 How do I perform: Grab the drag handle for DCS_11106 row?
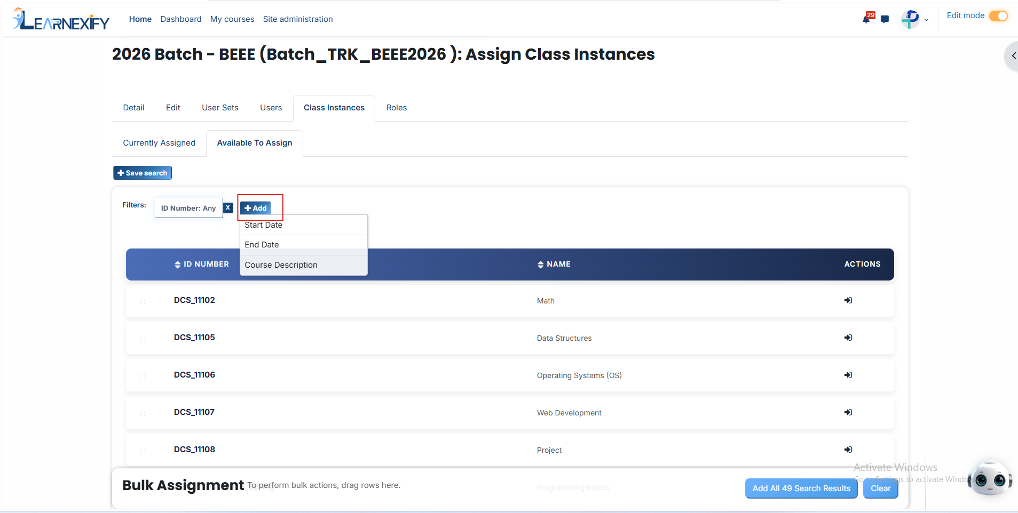pyautogui.click(x=143, y=376)
